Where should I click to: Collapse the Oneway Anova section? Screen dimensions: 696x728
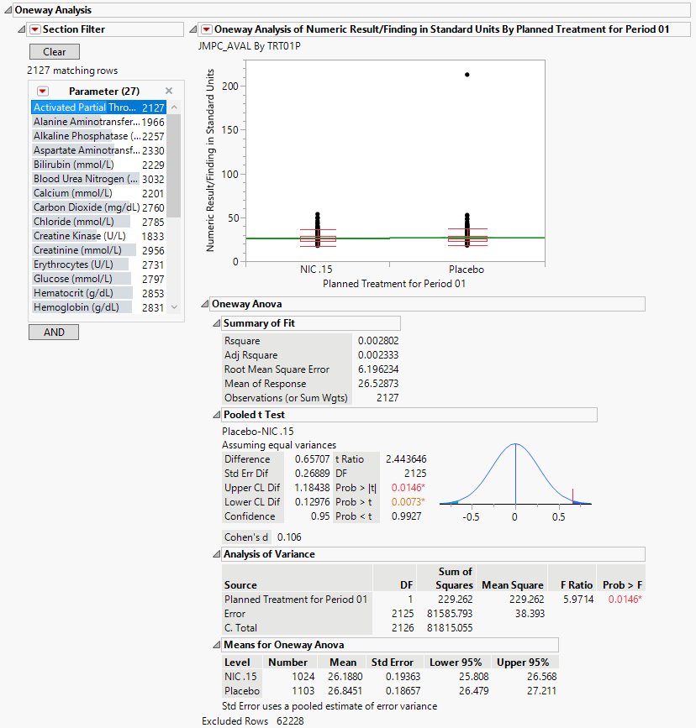coord(205,304)
